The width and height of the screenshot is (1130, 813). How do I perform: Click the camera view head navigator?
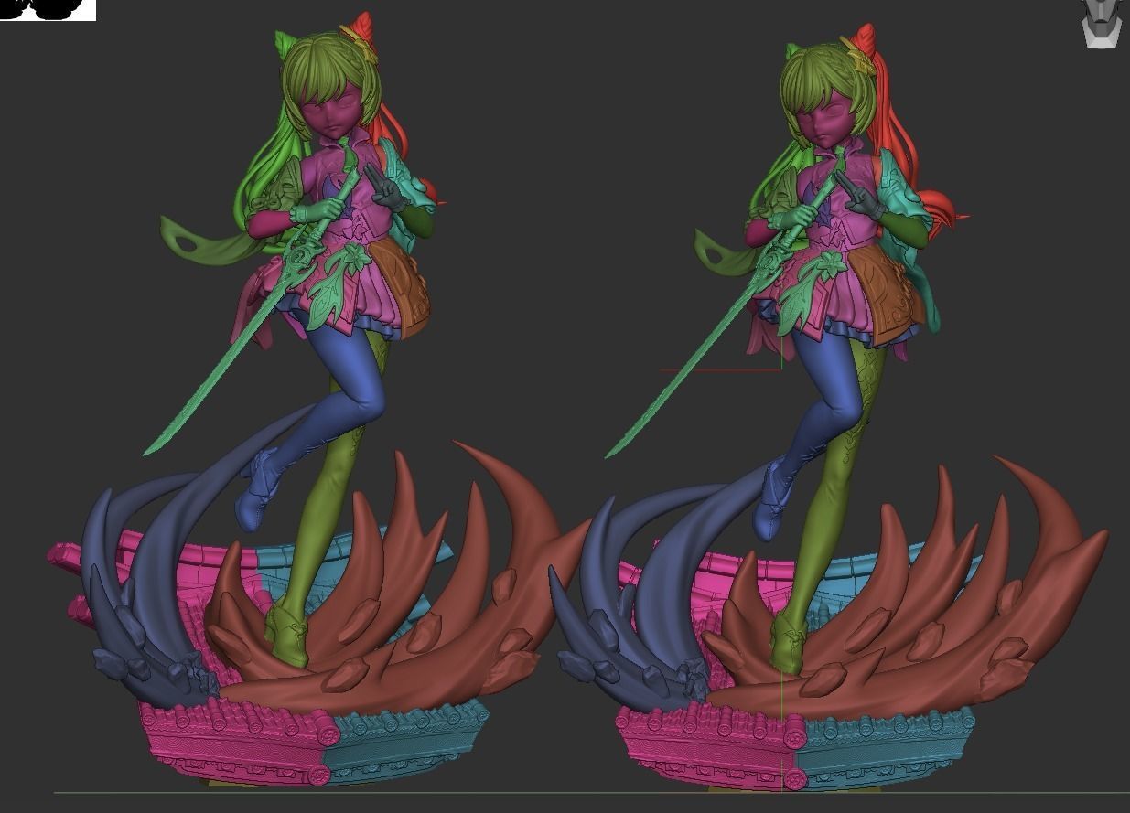tap(1100, 24)
